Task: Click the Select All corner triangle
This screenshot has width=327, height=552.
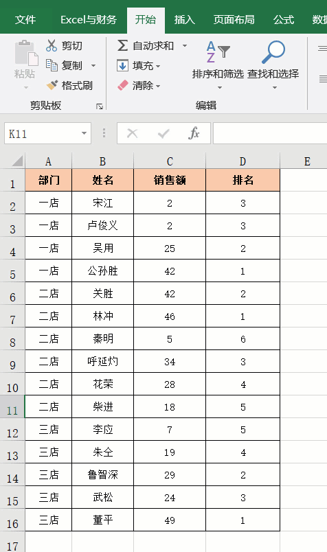Action: 17,161
